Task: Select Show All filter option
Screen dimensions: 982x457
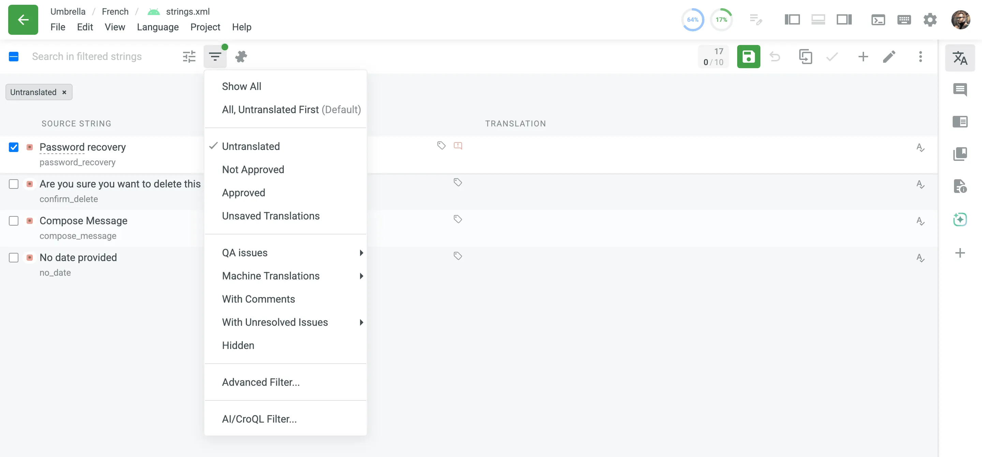Action: [241, 86]
